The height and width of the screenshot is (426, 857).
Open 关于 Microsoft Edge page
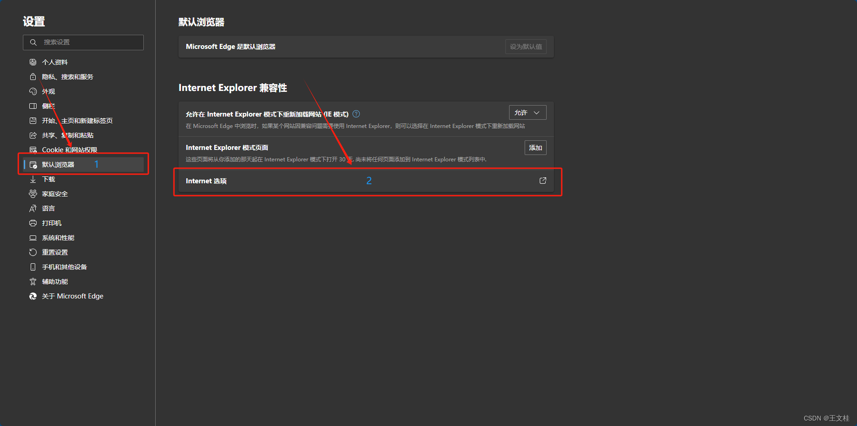tap(83, 296)
